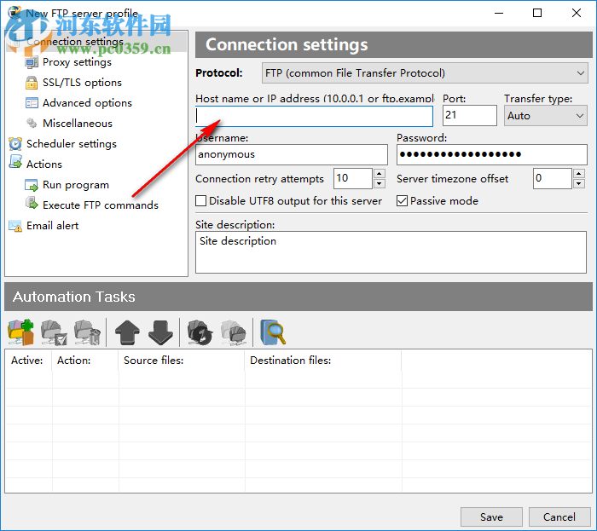Click the Execute FTP commands icon
597x531 pixels.
(x=32, y=203)
